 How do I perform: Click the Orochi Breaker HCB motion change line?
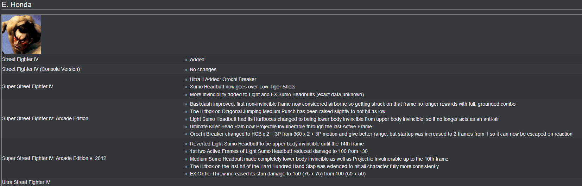[x=381, y=134]
